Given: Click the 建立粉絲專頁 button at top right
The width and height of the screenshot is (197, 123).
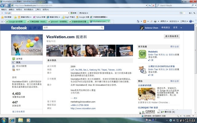Looking at the screenshot, I should click(172, 36).
